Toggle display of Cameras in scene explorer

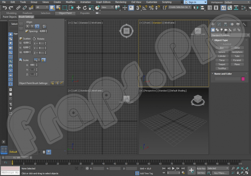pyautogui.click(x=10, y=48)
